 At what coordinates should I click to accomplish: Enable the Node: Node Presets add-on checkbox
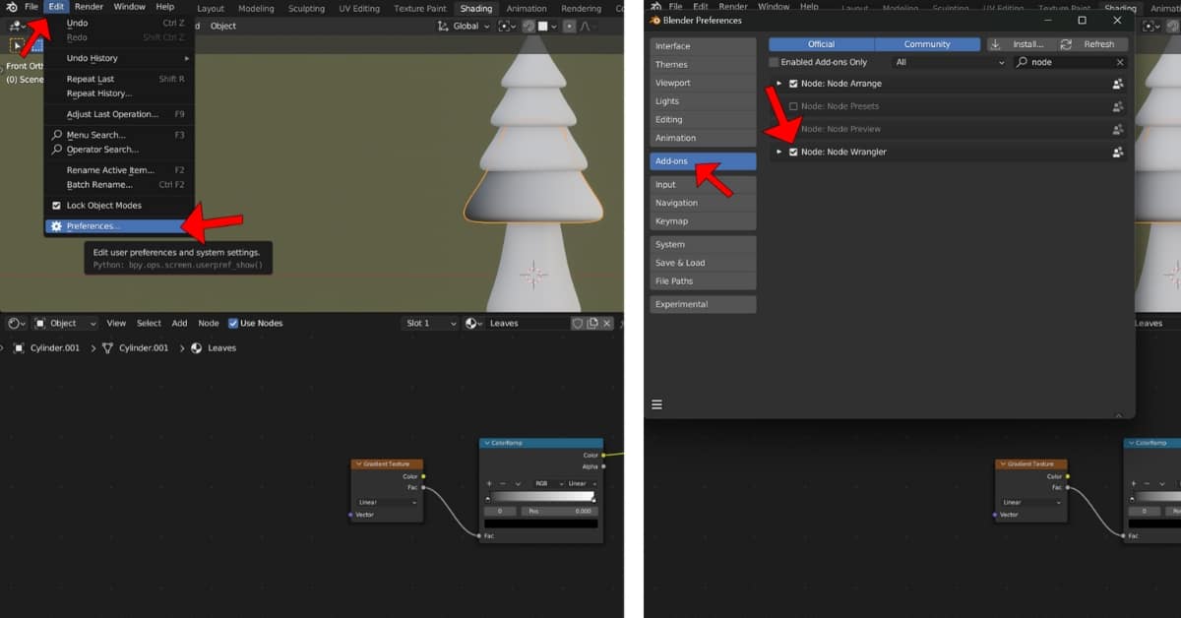[793, 106]
